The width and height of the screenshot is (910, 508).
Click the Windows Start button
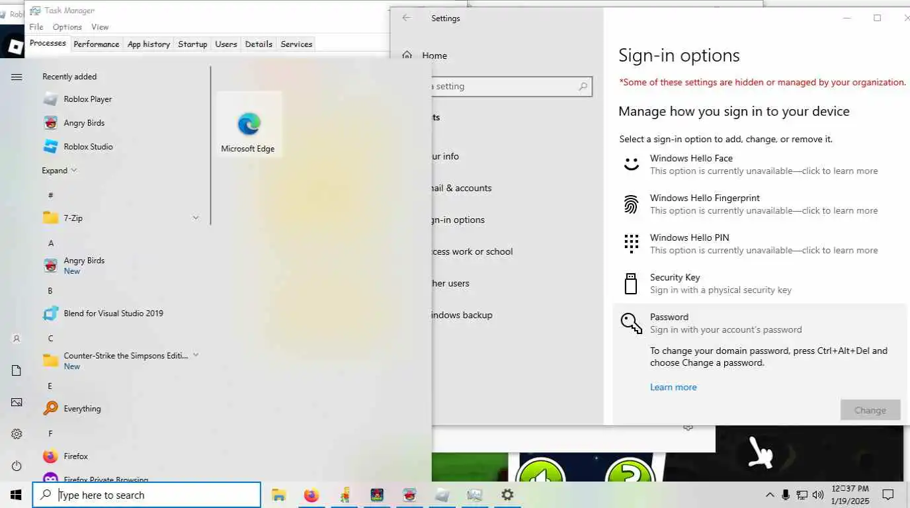click(16, 495)
